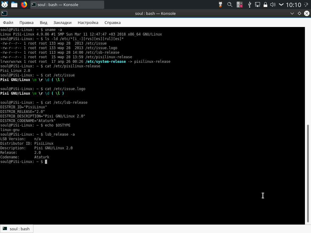Image resolution: width=311 pixels, height=233 pixels.
Task: Expand the hidden system tray icons
Action: tap(281, 5)
